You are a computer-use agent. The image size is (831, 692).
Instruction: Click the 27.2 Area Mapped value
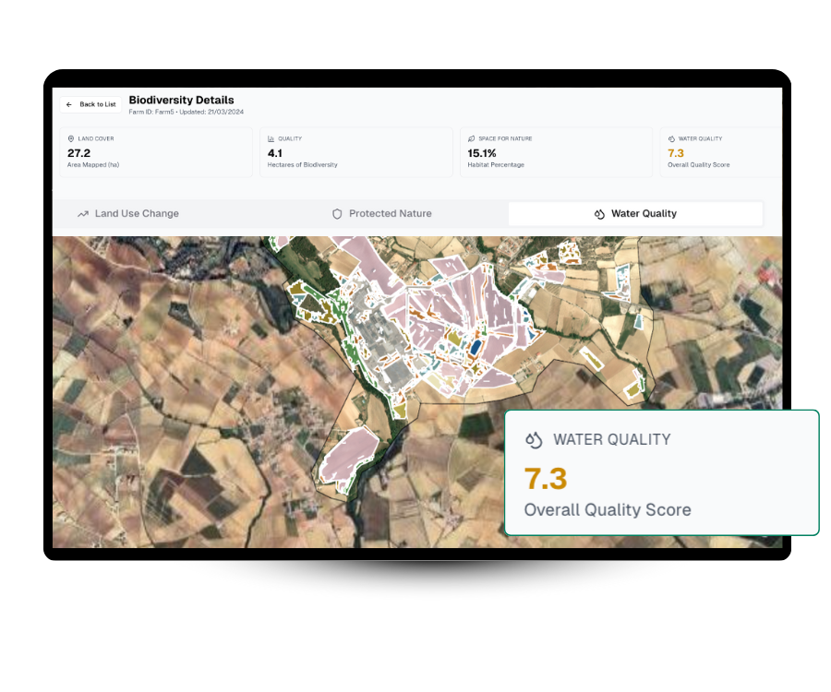(x=78, y=153)
